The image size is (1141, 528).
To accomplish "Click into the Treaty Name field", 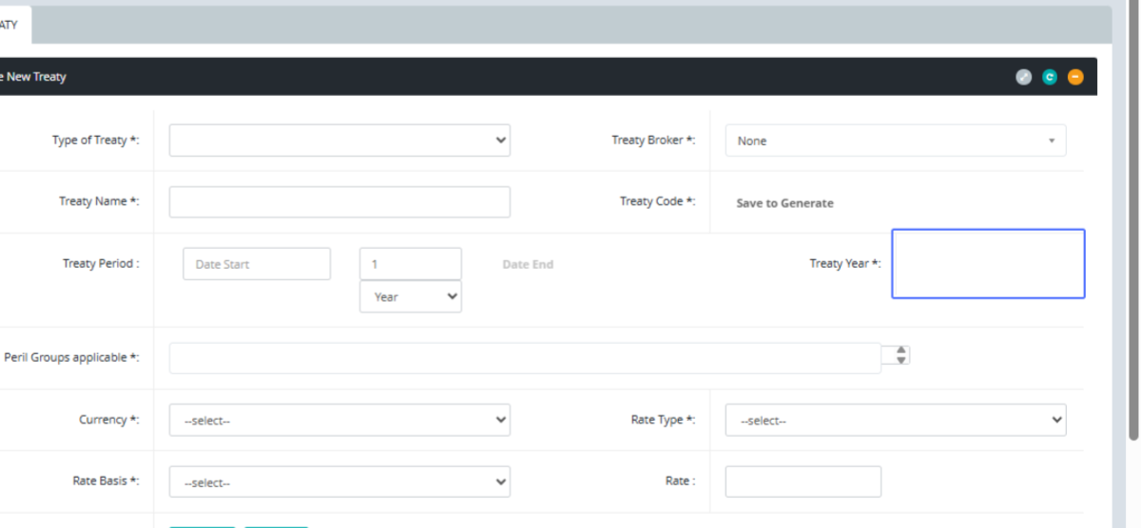I will tap(339, 201).
